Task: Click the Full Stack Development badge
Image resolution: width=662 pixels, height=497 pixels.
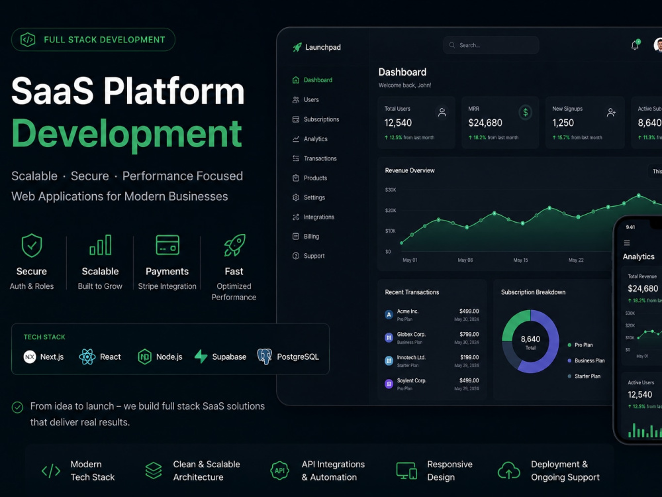Action: tap(93, 40)
